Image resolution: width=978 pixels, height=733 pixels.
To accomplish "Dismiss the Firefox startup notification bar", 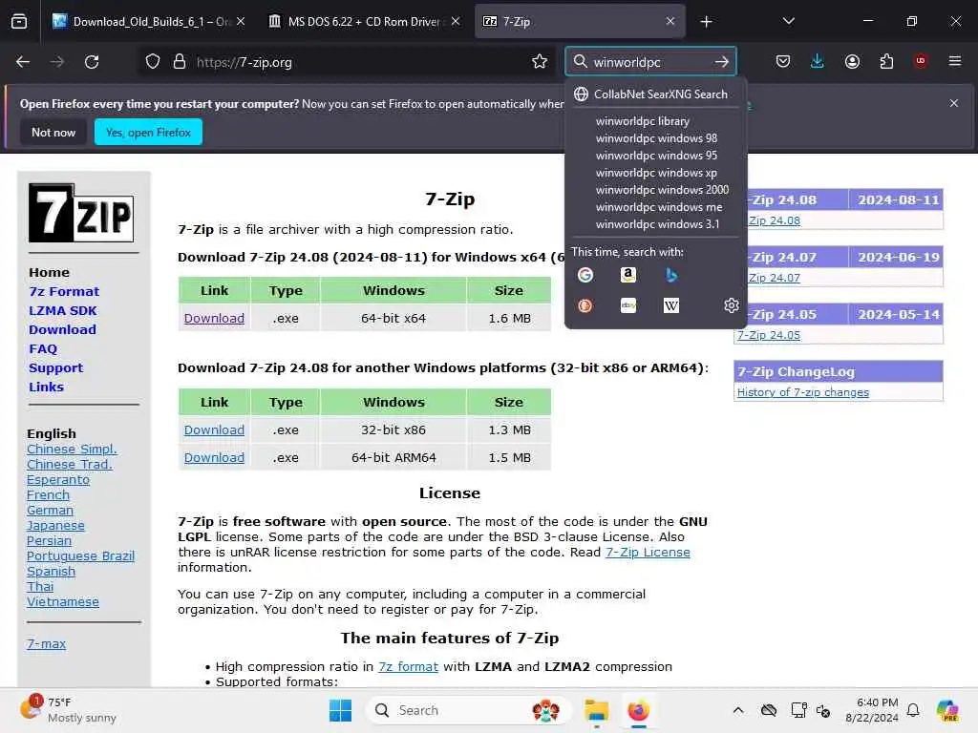I will [954, 103].
